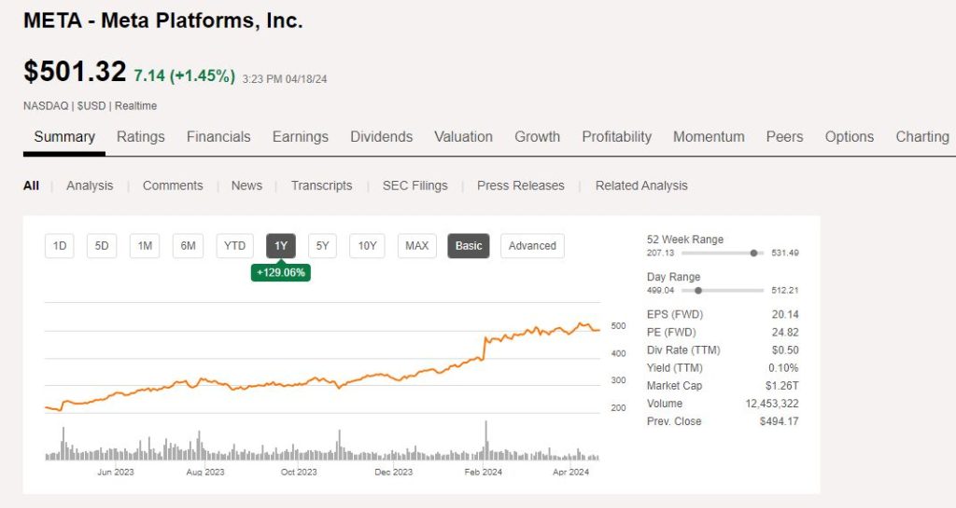Open the Summary tab
This screenshot has width=956, height=508.
(x=64, y=137)
